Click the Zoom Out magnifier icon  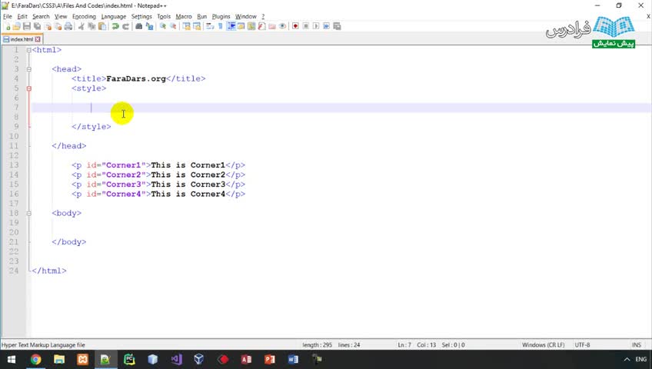coord(174,26)
